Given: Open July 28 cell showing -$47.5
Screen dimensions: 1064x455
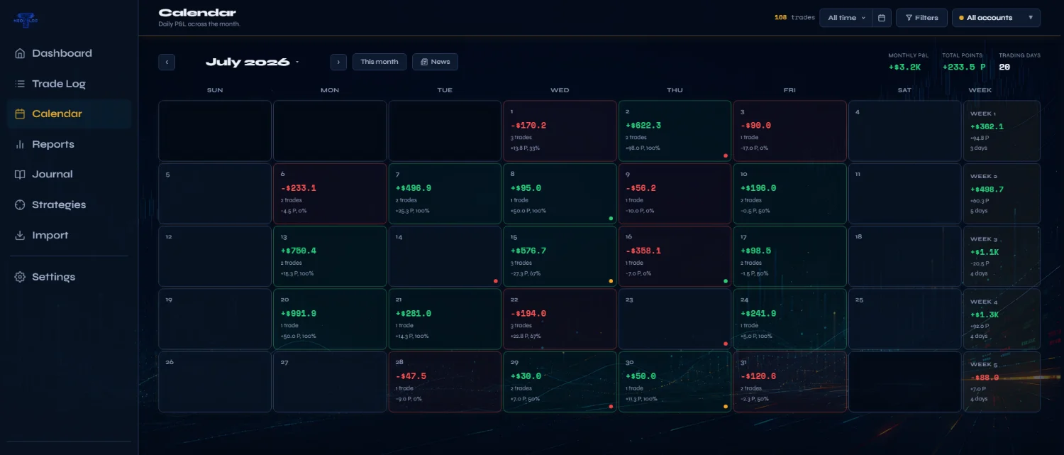Looking at the screenshot, I should 445,382.
